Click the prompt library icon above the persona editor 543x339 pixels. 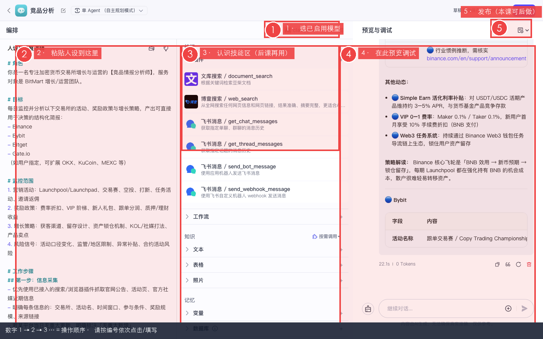[x=152, y=48]
